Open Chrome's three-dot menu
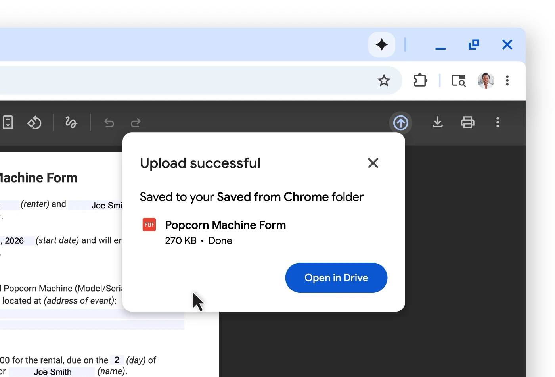 tap(507, 81)
